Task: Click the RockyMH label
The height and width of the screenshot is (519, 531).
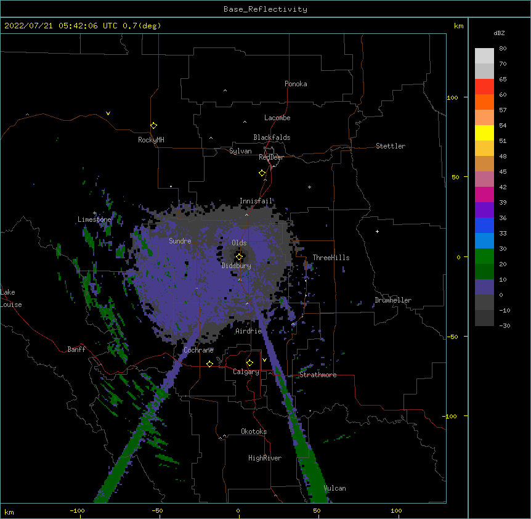Action: [x=151, y=140]
